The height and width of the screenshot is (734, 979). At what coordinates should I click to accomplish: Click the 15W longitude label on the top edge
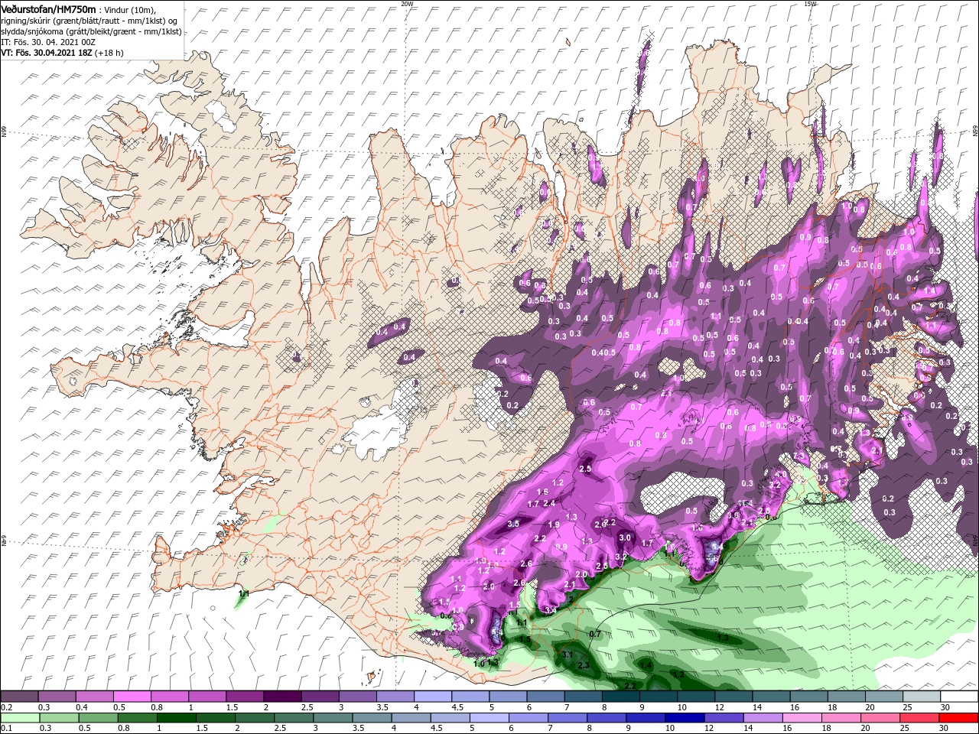point(810,4)
